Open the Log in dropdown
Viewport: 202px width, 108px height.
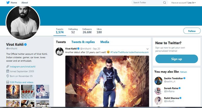point(192,3)
